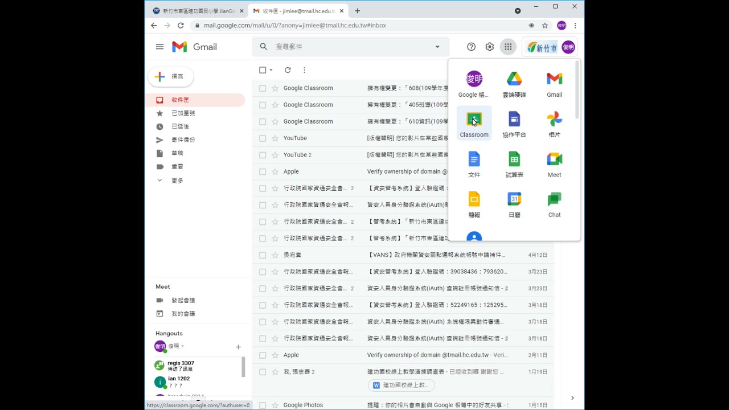This screenshot has width=729, height=410.
Task: Open Meet from the apps grid
Action: coord(554,165)
